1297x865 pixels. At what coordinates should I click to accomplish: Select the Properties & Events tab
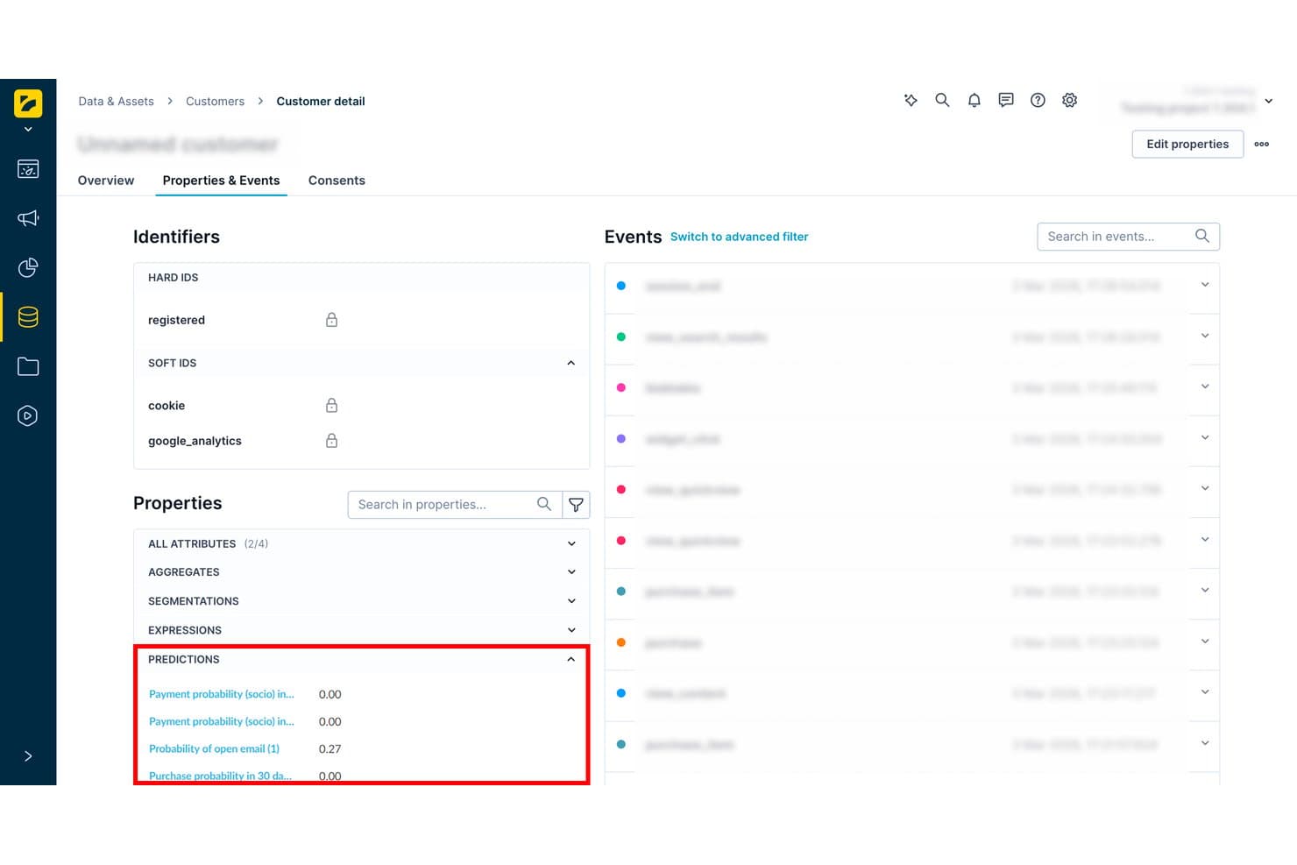[221, 181]
